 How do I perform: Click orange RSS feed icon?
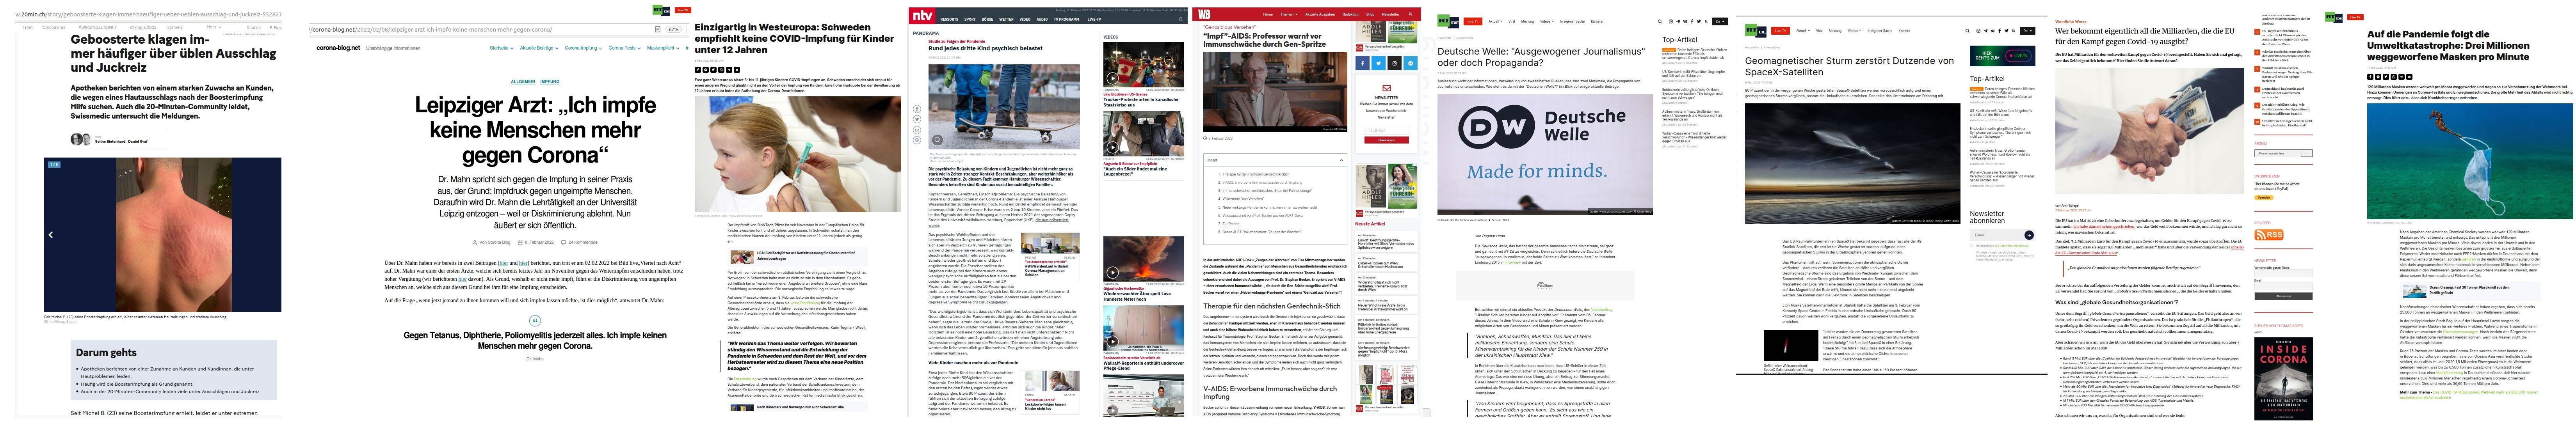(2269, 235)
